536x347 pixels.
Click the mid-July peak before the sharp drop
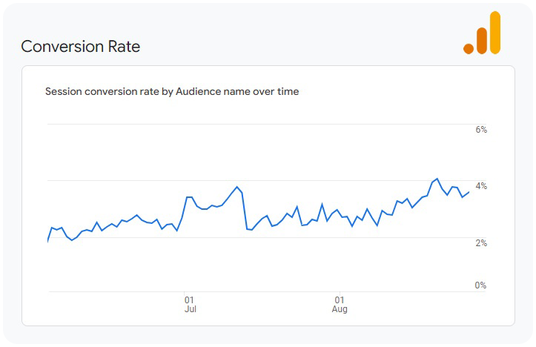coord(236,187)
